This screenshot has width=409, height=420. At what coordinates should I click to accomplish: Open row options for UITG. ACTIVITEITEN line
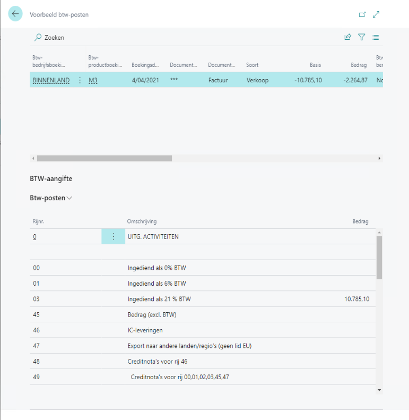112,237
